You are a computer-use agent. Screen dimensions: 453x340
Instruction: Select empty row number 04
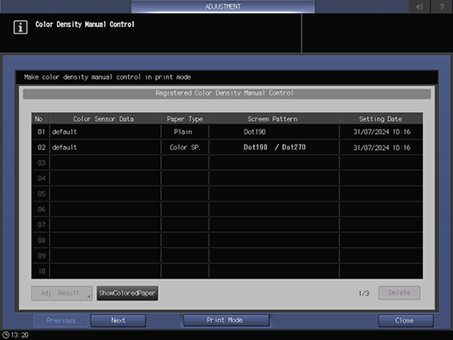tap(227, 178)
